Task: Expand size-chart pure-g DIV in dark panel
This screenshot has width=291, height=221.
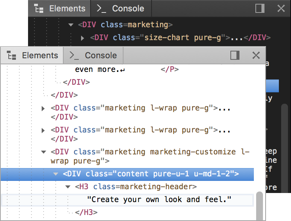Action: point(83,38)
